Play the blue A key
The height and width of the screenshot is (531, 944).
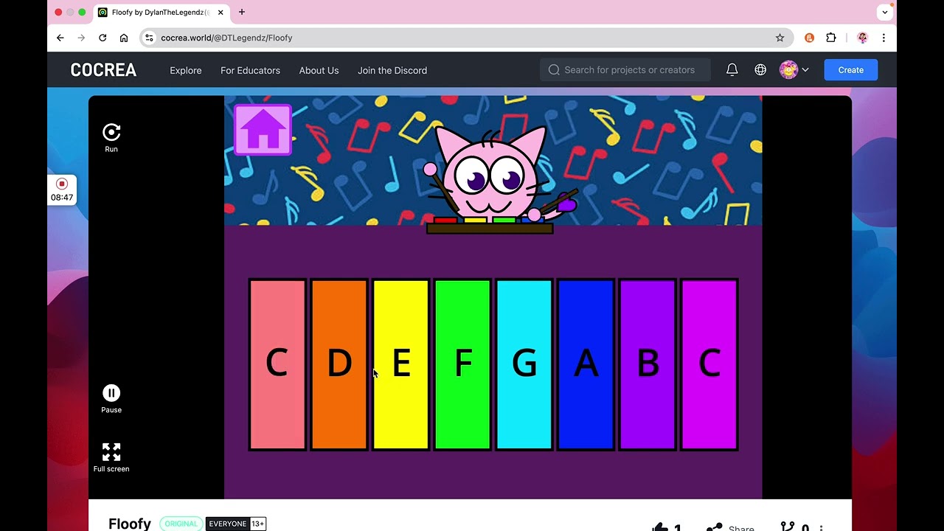(586, 364)
